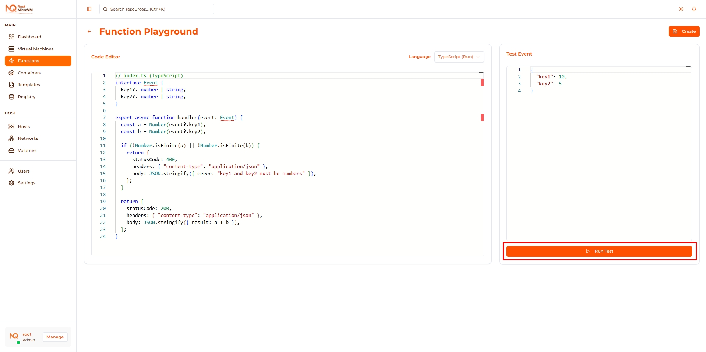Open the Templates menu item

[29, 85]
